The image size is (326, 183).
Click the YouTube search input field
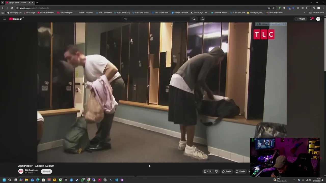156,19
